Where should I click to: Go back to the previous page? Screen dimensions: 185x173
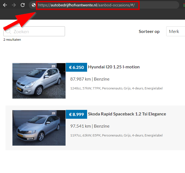coord(5,5)
